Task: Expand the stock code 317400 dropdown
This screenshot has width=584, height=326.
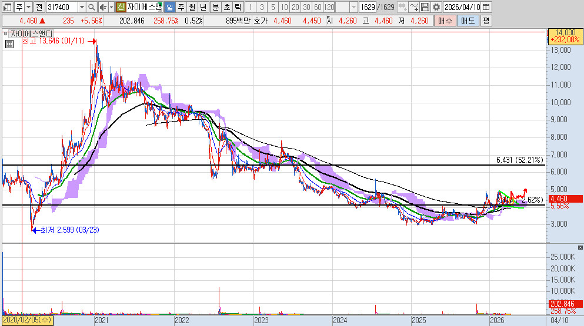Action: click(x=82, y=7)
